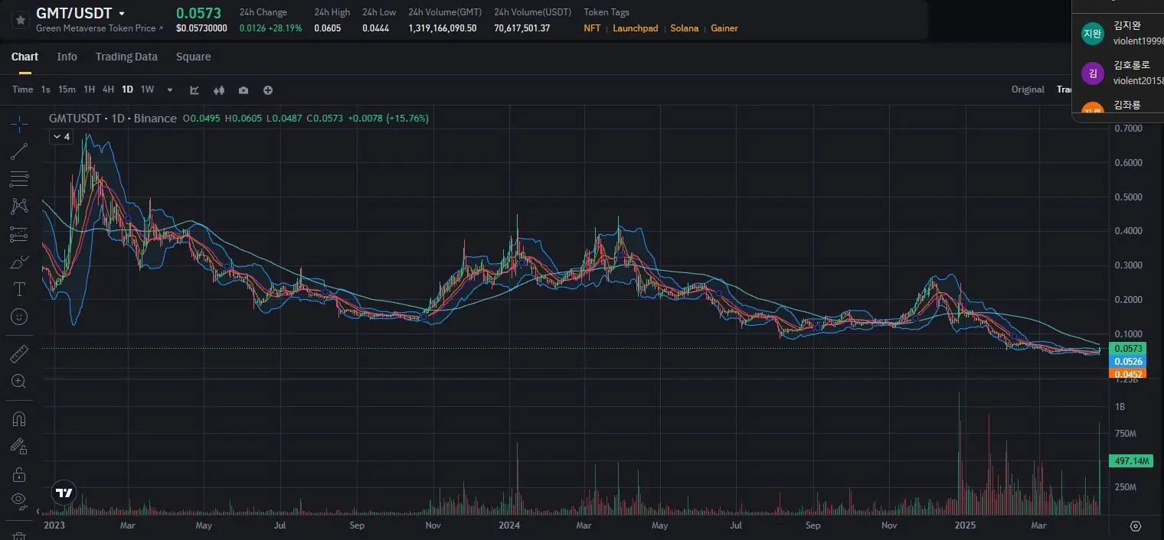Activate the ruler measure tool
The height and width of the screenshot is (540, 1164).
pyautogui.click(x=19, y=354)
